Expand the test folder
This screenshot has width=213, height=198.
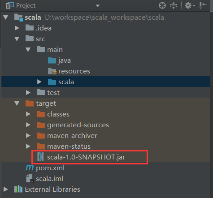(x=28, y=93)
